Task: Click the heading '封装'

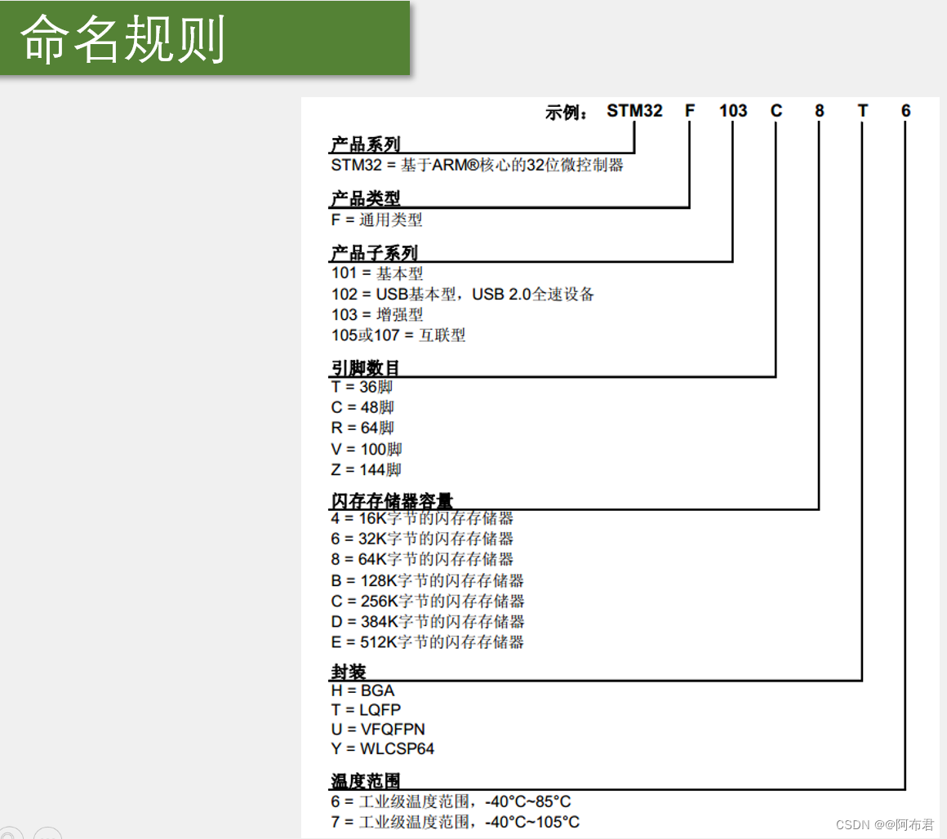Action: click(x=348, y=672)
